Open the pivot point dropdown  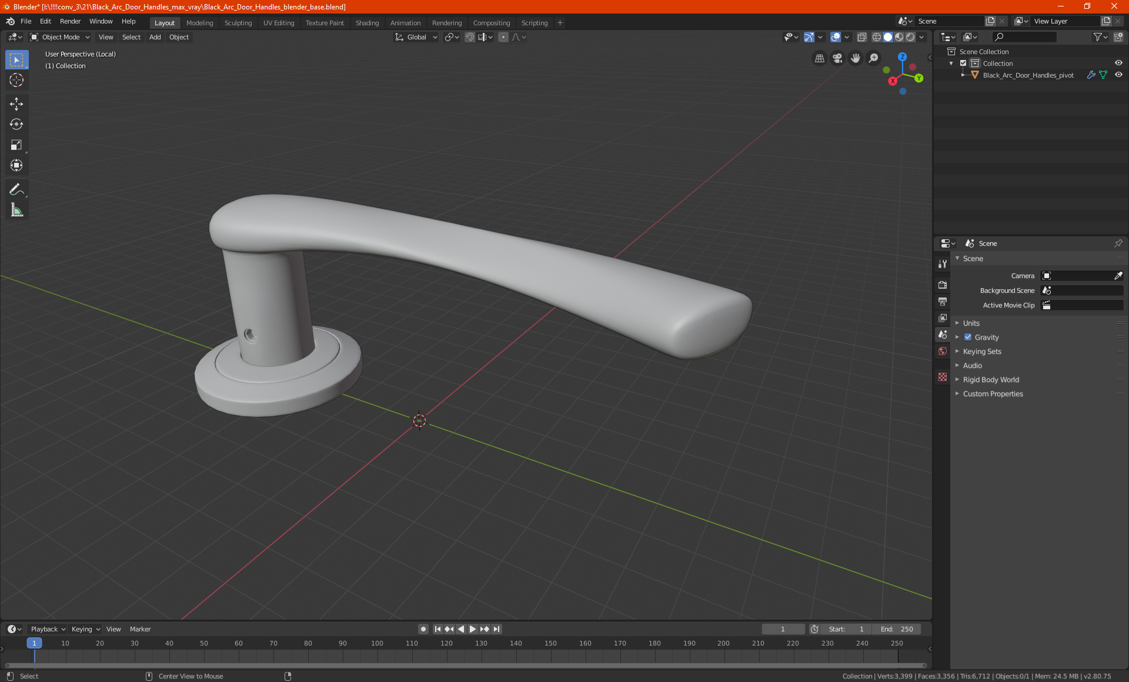click(x=452, y=37)
